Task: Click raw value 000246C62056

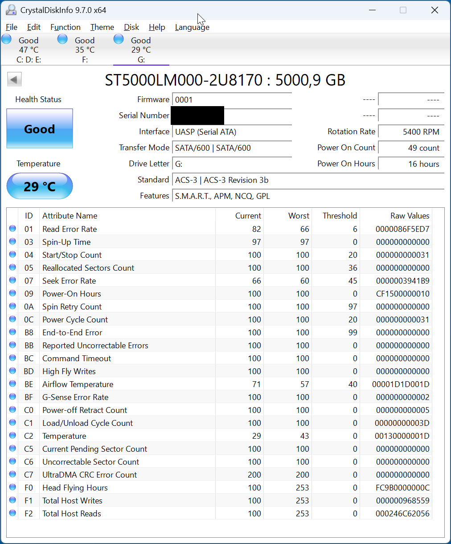Action: tap(402, 513)
